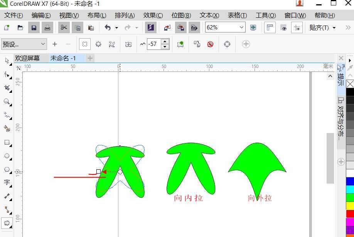Select the Rectangle tool
This screenshot has width=354, height=237.
coord(7,142)
